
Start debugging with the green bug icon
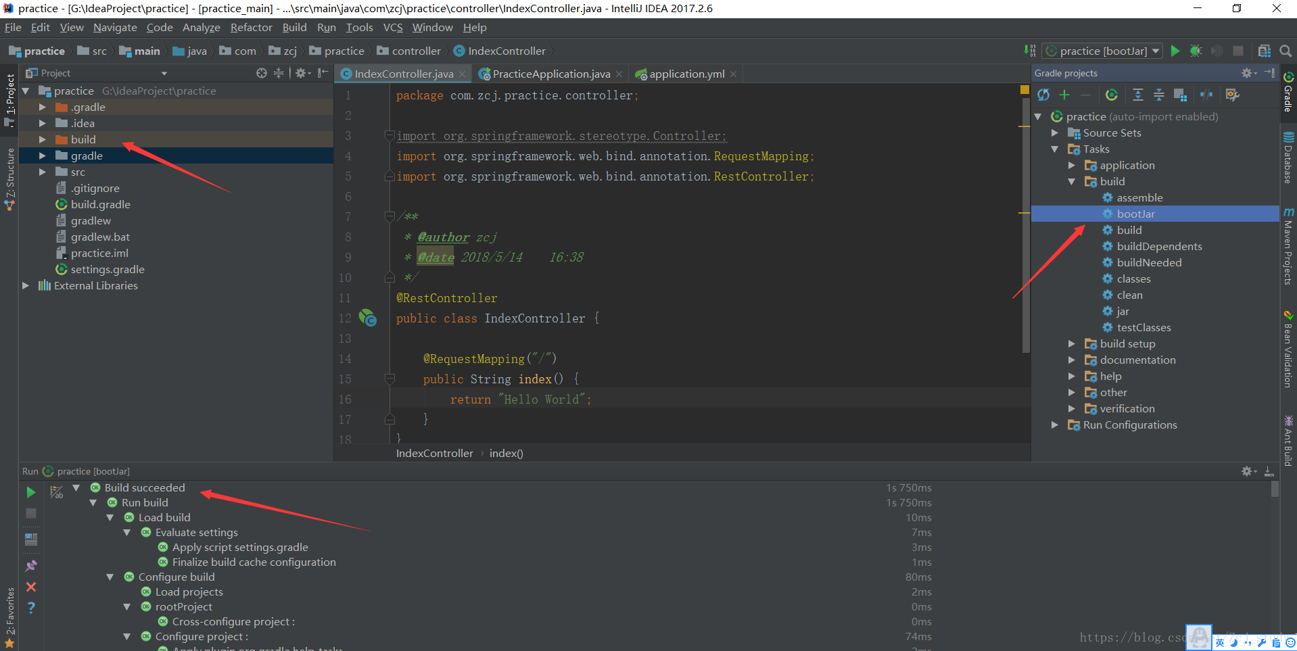tap(1196, 51)
